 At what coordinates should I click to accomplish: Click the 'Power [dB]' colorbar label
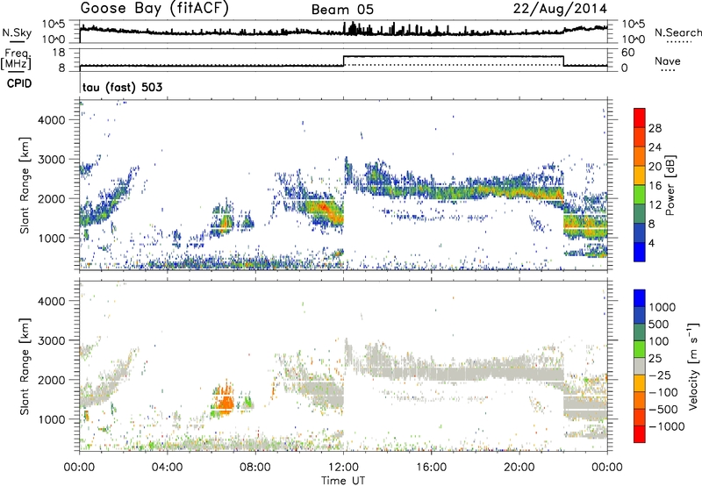pos(670,185)
